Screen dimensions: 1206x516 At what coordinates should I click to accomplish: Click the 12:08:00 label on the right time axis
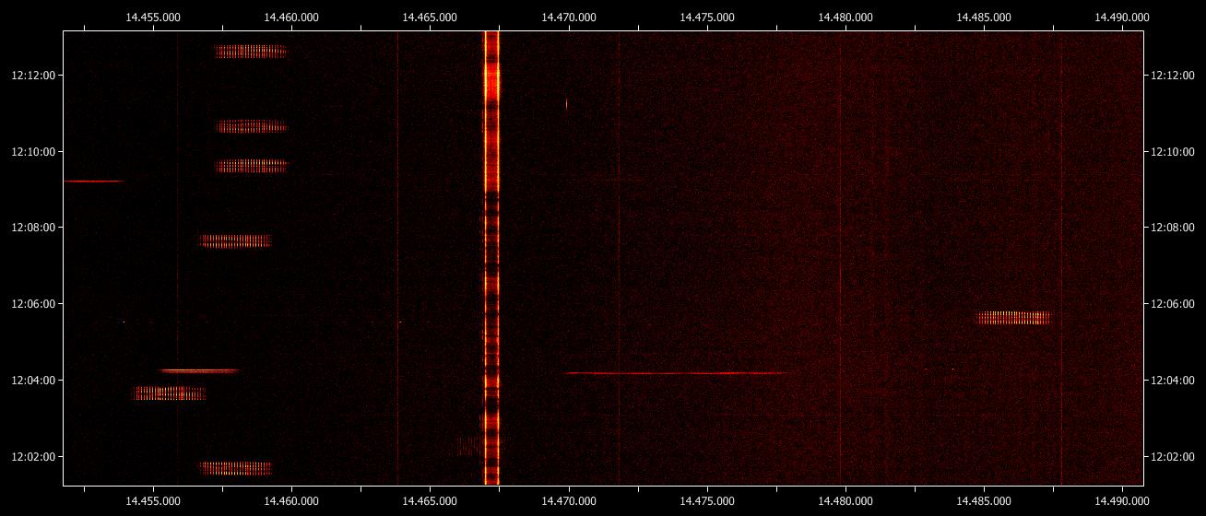point(1174,228)
